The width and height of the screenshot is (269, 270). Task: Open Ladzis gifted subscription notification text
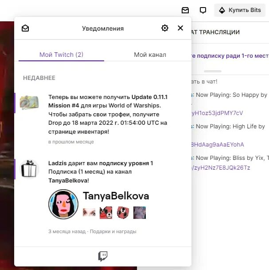pos(101,172)
